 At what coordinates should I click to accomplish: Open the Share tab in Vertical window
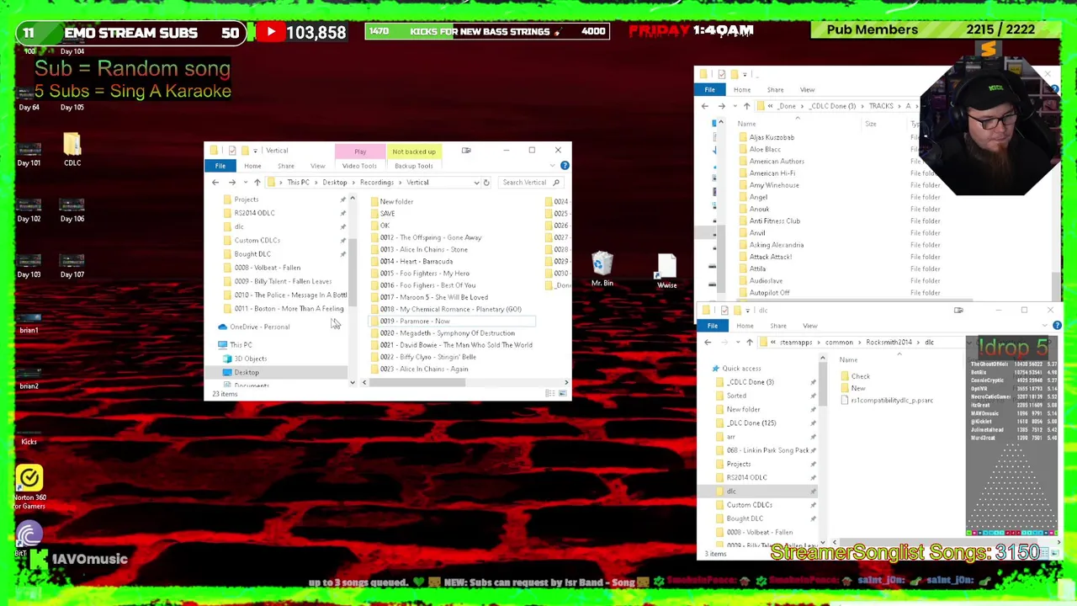286,166
